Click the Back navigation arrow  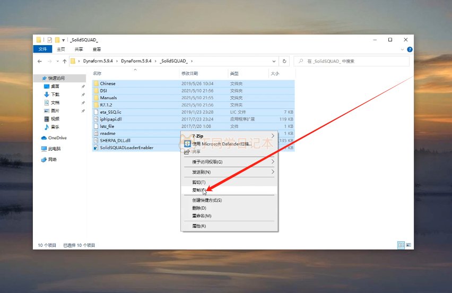39,61
